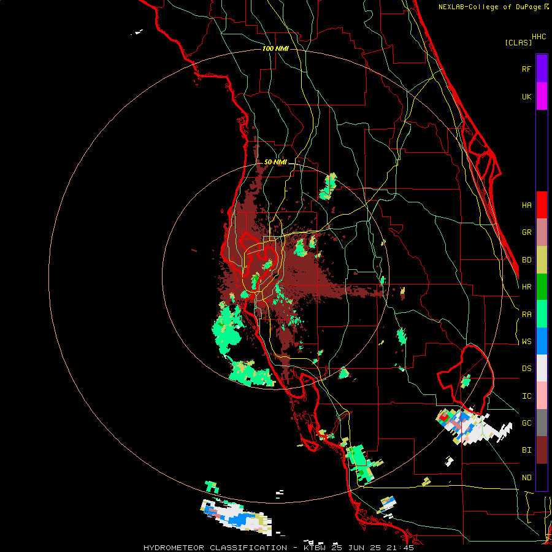The height and width of the screenshot is (552, 552).
Task: Click the GR legend label
Action: pyautogui.click(x=526, y=232)
